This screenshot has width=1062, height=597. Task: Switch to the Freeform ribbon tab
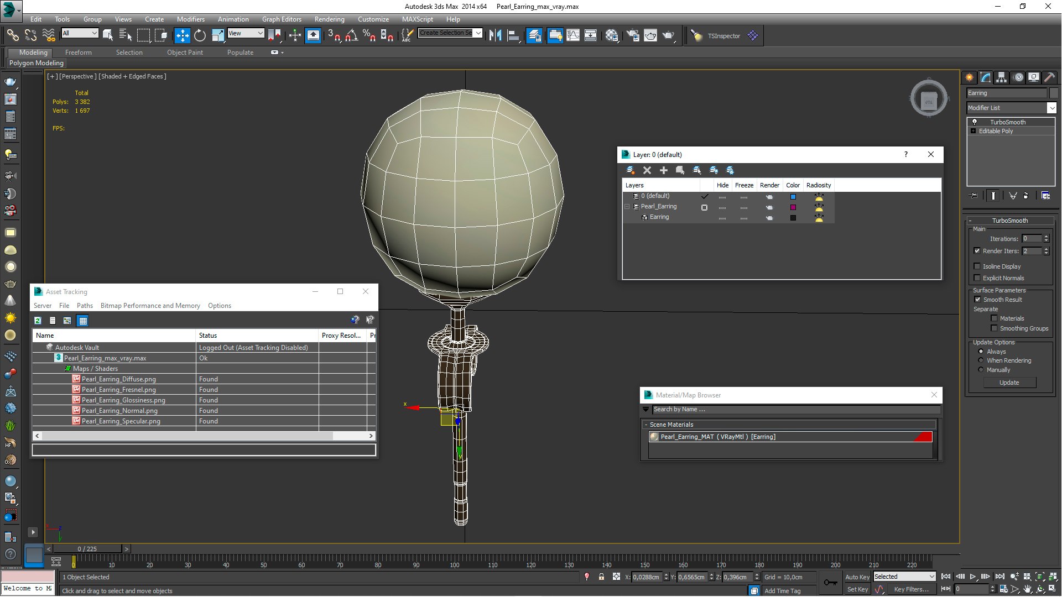point(78,53)
